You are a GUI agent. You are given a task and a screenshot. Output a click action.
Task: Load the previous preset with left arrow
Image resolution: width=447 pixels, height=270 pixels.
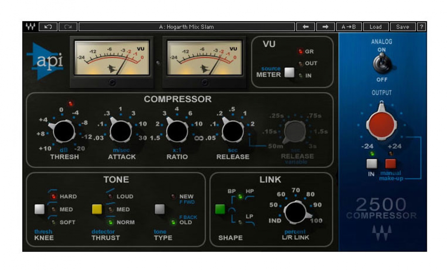(x=305, y=27)
